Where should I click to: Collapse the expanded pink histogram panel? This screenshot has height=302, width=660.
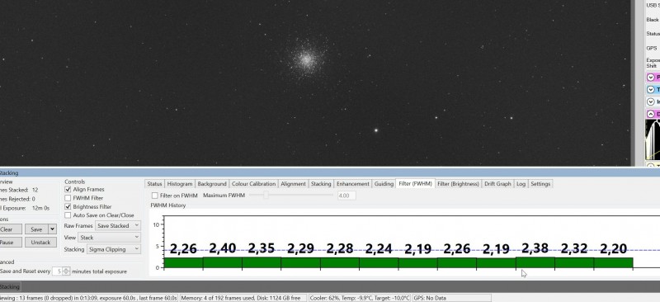[651, 114]
